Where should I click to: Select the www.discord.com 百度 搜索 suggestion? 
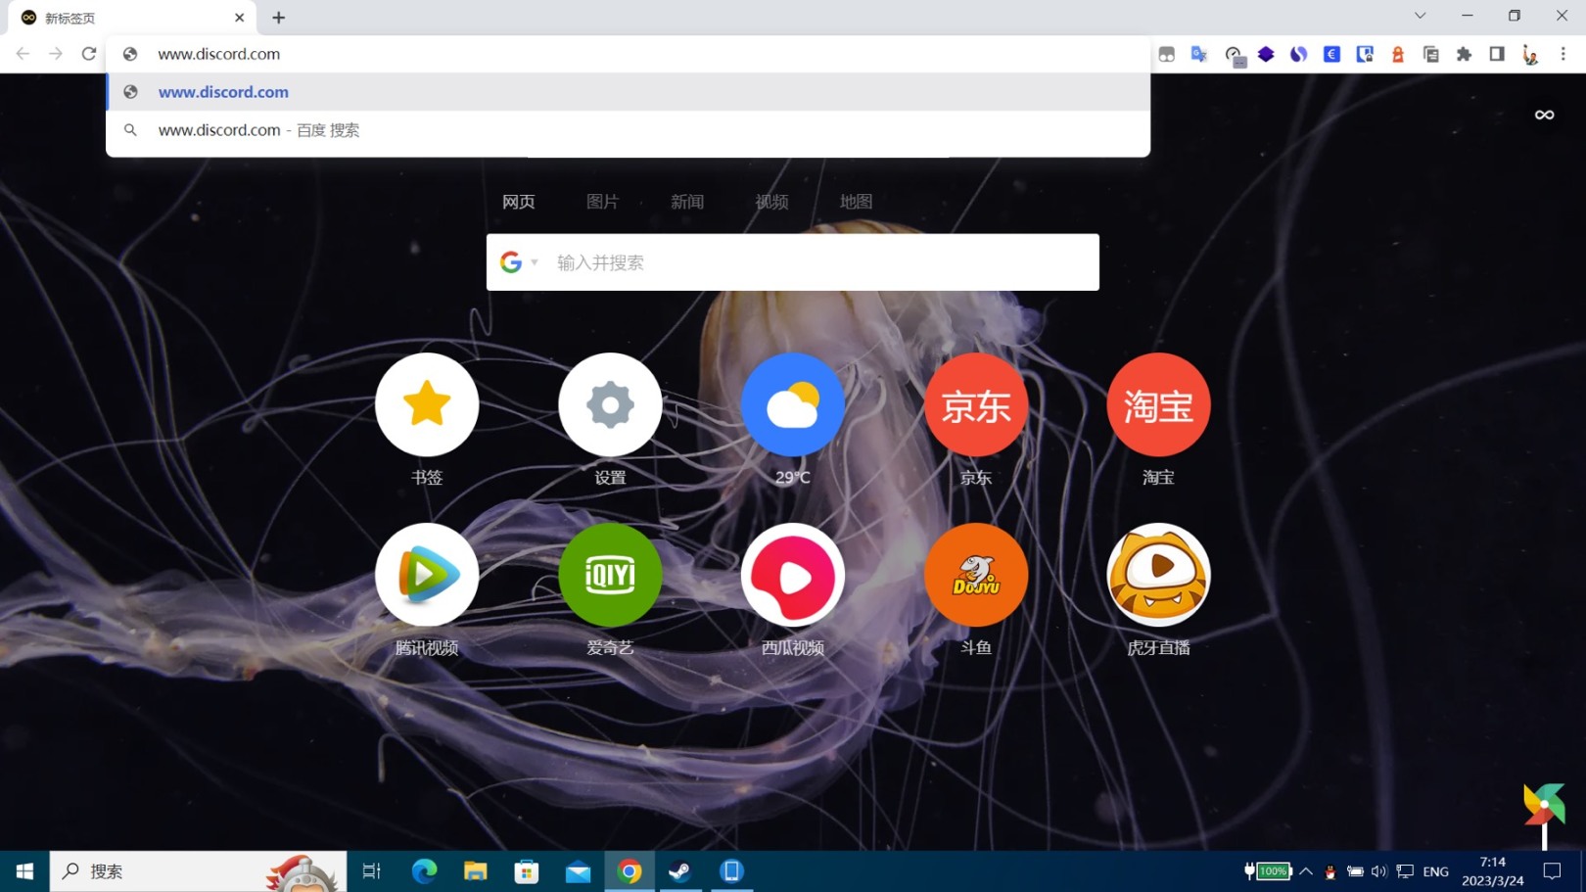click(629, 130)
